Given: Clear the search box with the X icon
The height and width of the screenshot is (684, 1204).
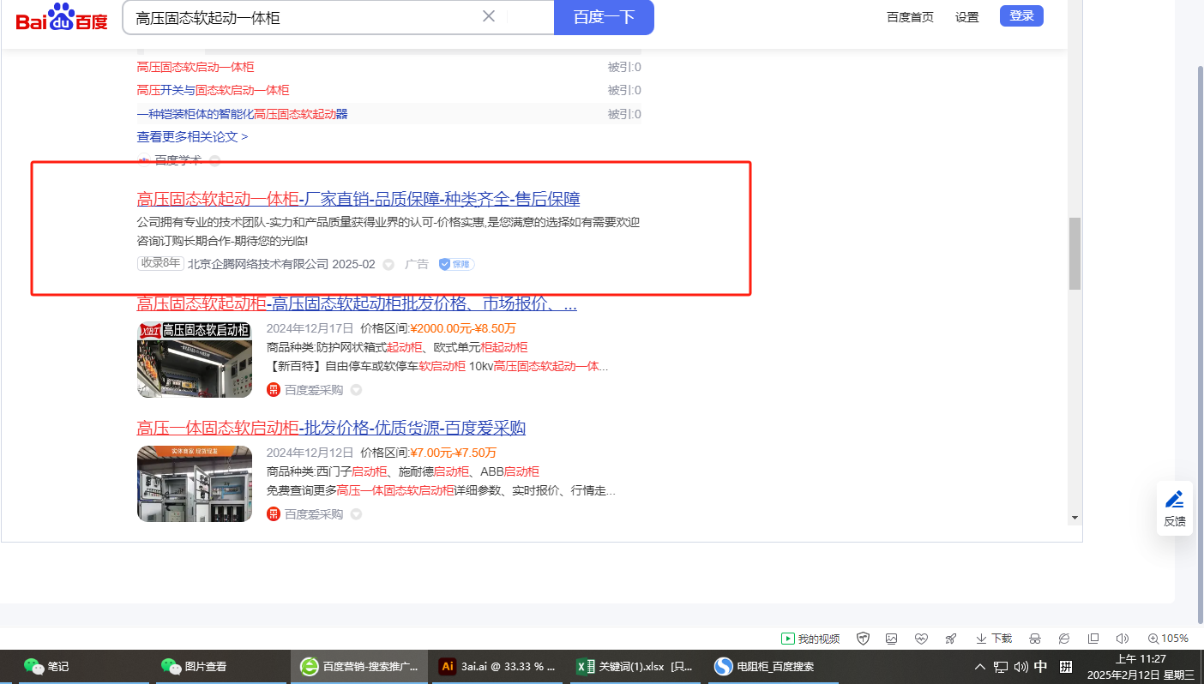Looking at the screenshot, I should (489, 16).
